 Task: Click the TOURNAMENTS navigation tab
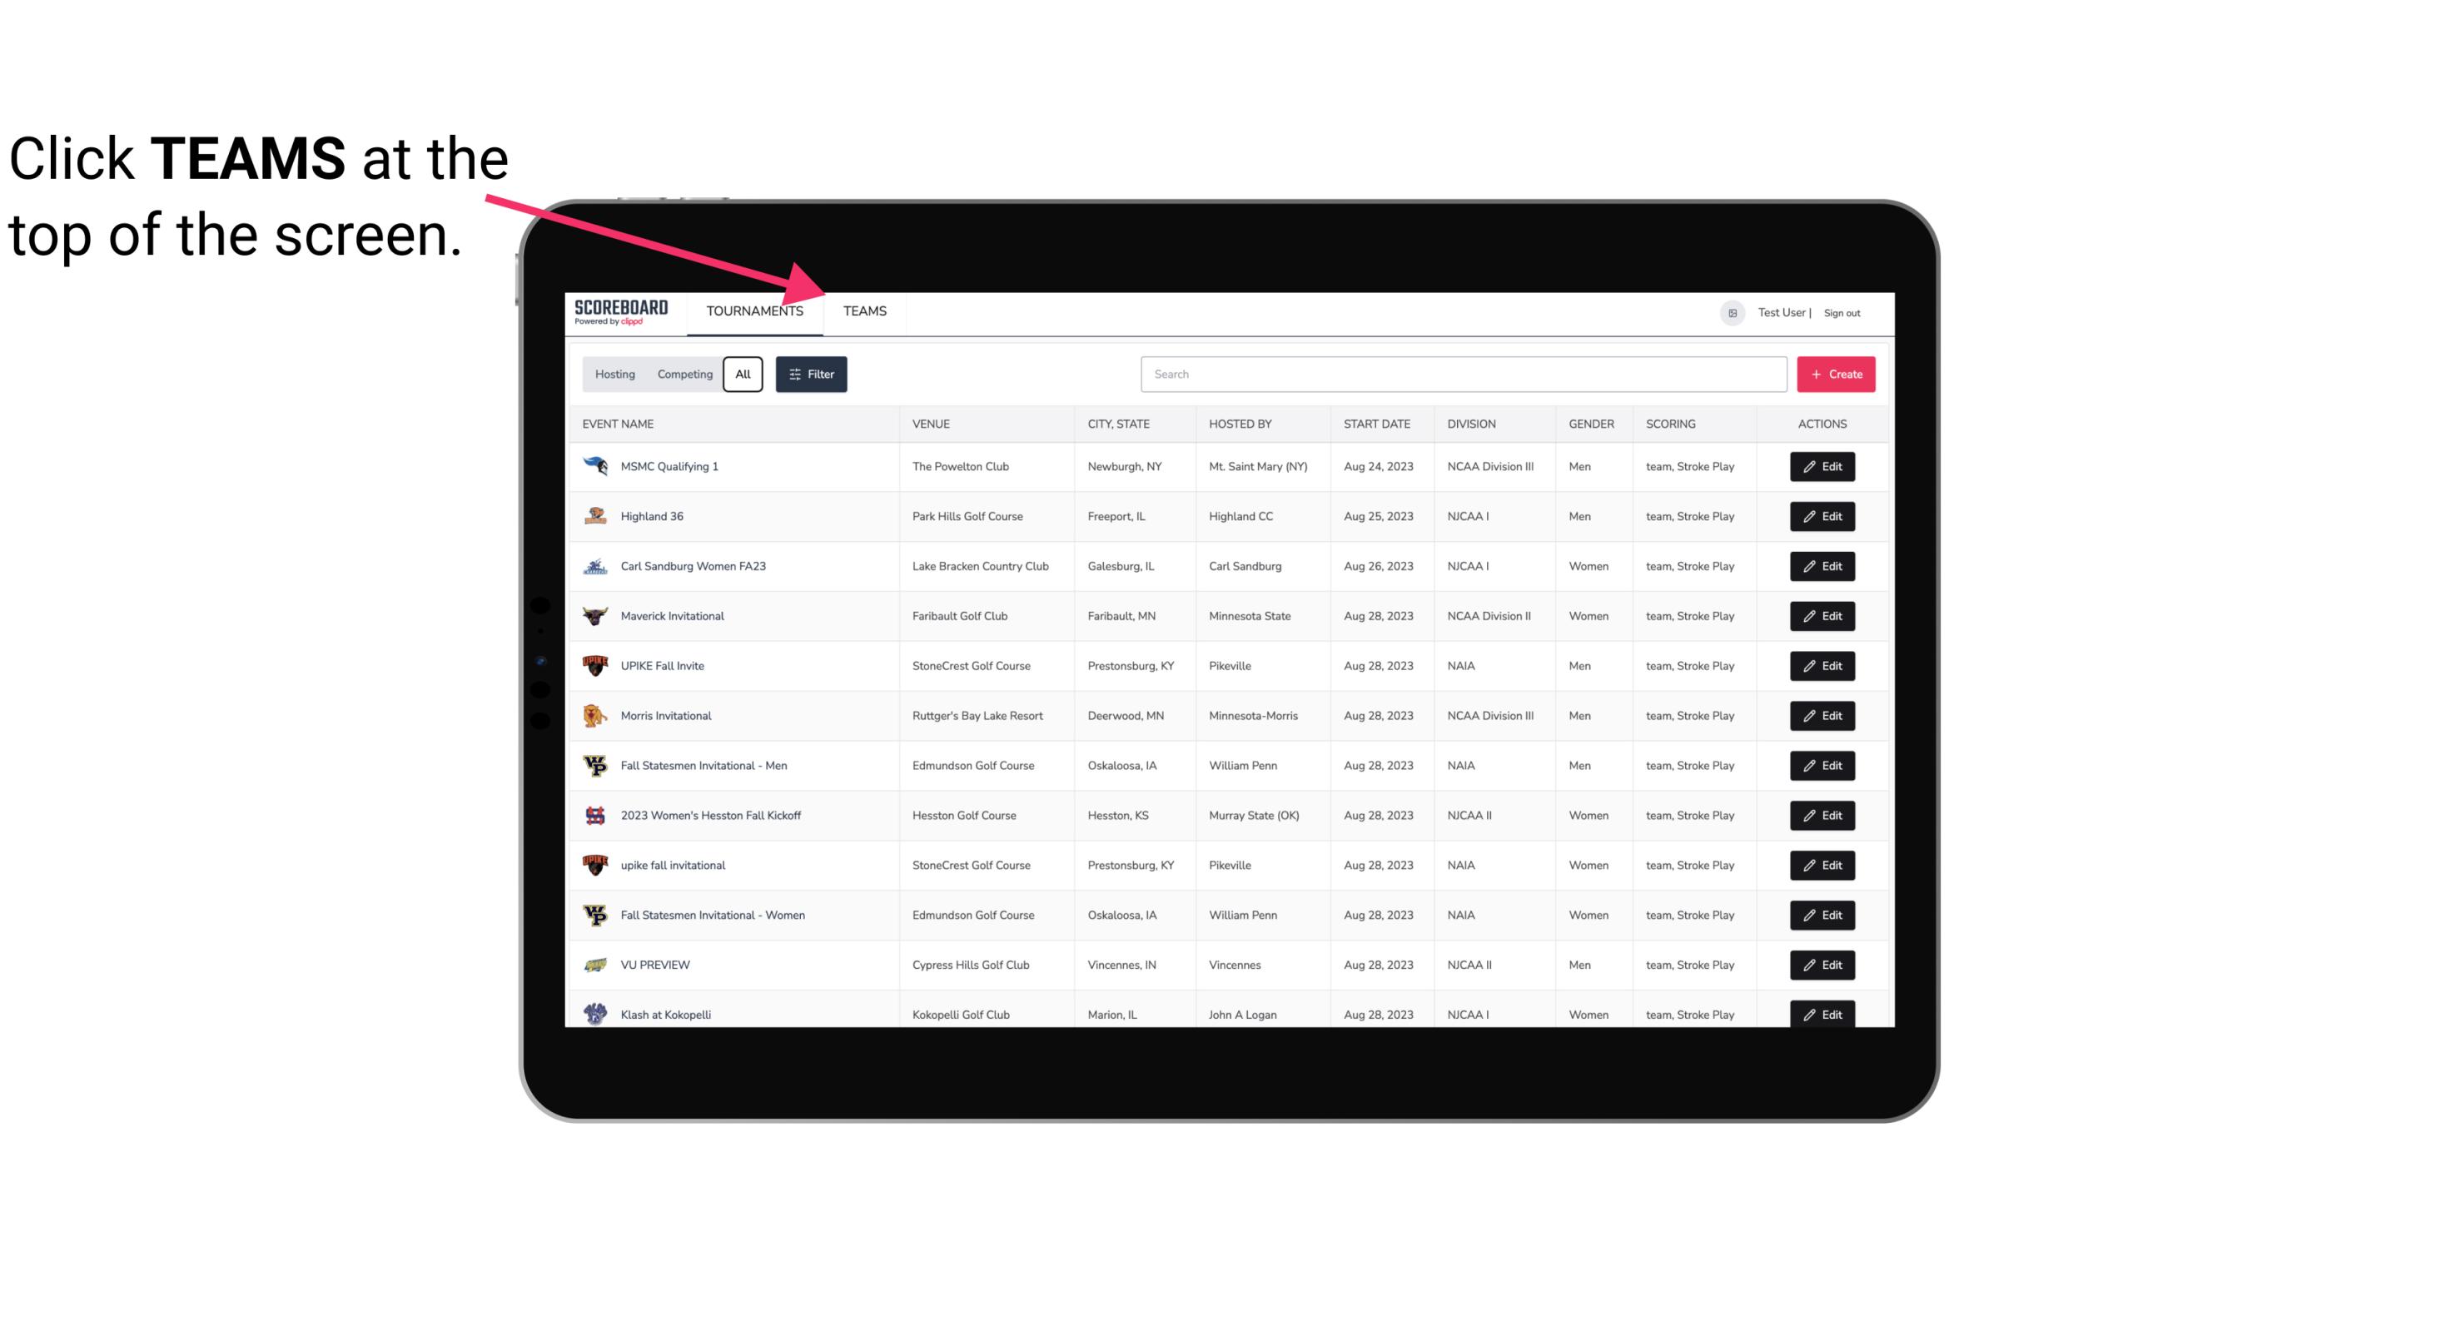(x=754, y=310)
